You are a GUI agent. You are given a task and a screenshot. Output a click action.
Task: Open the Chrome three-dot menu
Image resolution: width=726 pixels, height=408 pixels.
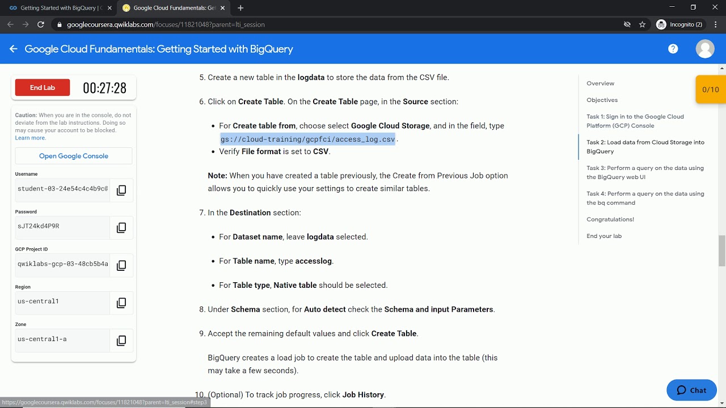pos(716,24)
